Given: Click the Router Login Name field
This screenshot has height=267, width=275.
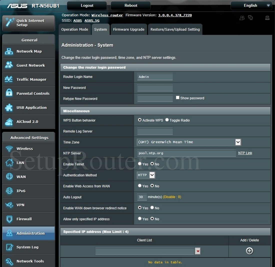Looking at the screenshot, I should [155, 77].
